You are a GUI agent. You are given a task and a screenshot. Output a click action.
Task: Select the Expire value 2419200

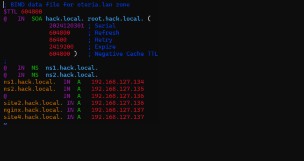coord(61,47)
